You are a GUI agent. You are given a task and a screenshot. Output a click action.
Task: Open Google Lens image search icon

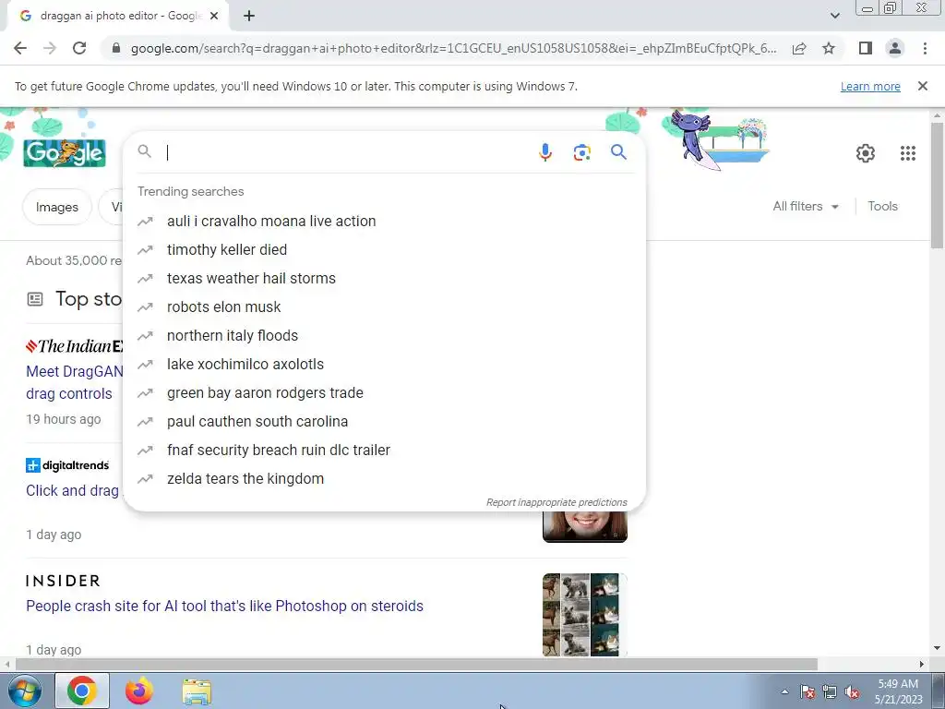pyautogui.click(x=581, y=152)
